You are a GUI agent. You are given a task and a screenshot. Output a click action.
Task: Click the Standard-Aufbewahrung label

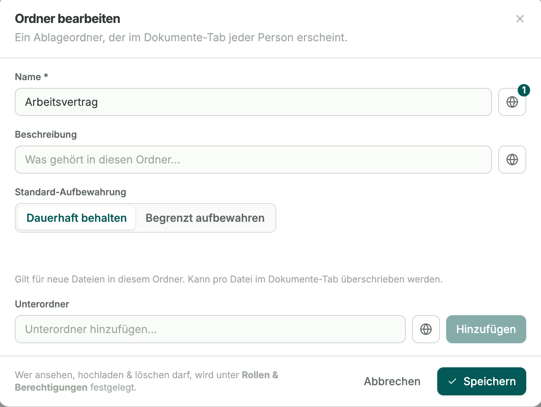point(70,192)
